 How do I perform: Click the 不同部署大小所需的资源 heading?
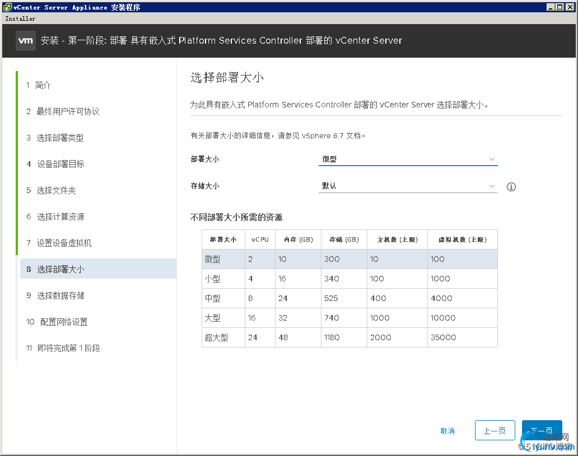[236, 217]
